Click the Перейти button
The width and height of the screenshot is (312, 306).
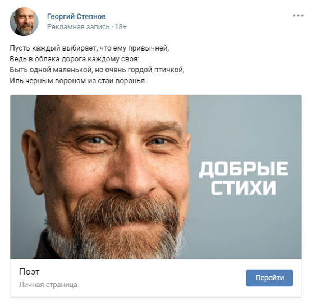[x=269, y=278]
